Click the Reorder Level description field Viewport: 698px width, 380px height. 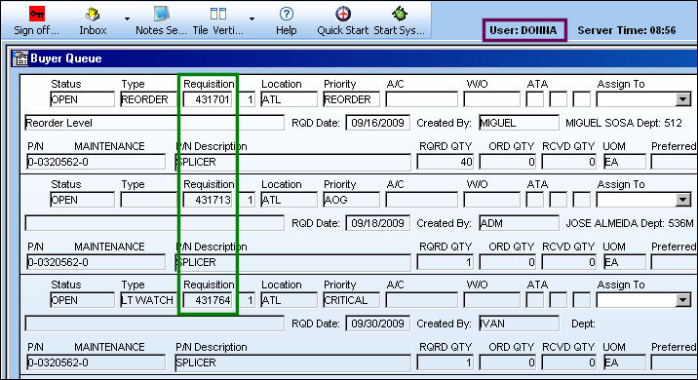click(154, 123)
